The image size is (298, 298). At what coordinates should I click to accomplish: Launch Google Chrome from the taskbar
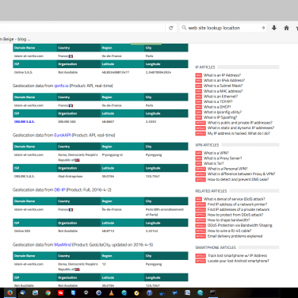(x=48, y=292)
